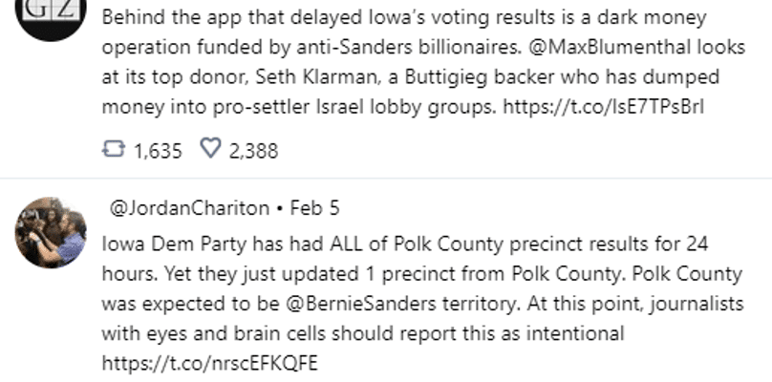
Task: Follow the t.co/nrscEFKQFE link
Action: (x=210, y=363)
